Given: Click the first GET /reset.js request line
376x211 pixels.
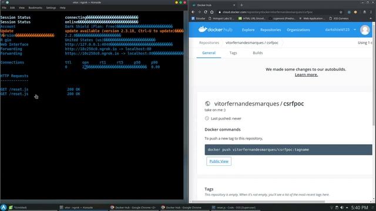Looking at the screenshot, I should tap(41, 90).
